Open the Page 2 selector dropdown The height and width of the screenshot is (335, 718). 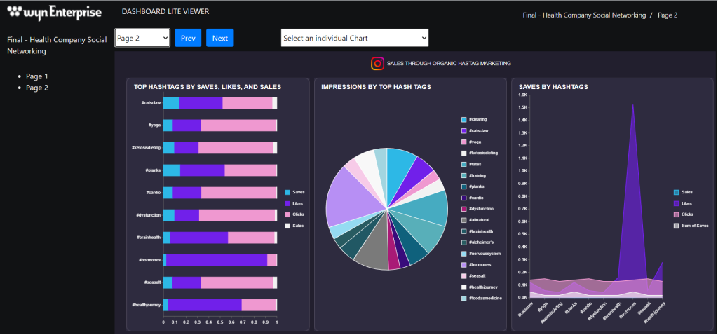coord(142,38)
